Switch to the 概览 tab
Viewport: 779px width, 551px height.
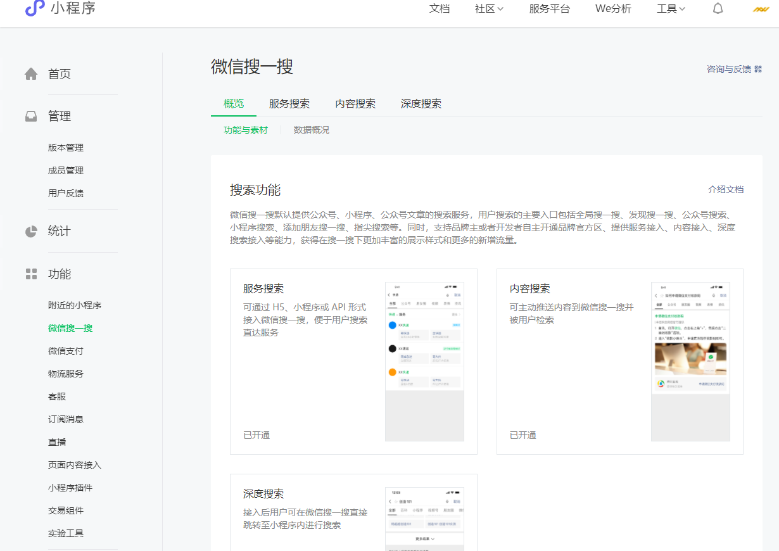coord(234,104)
